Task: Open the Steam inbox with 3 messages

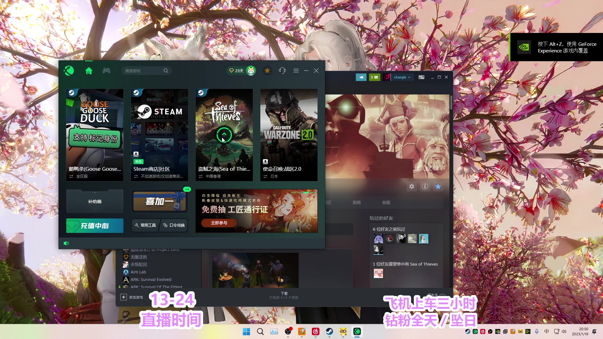Action: 374,77
